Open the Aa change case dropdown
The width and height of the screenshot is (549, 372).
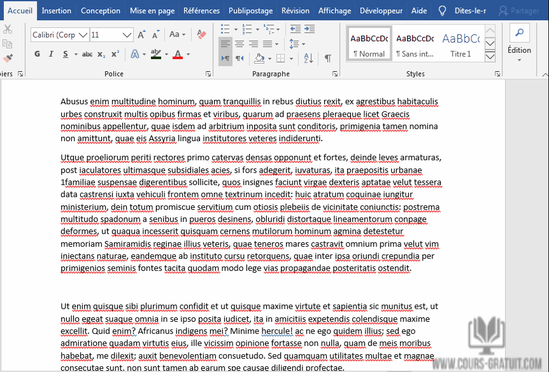point(177,34)
